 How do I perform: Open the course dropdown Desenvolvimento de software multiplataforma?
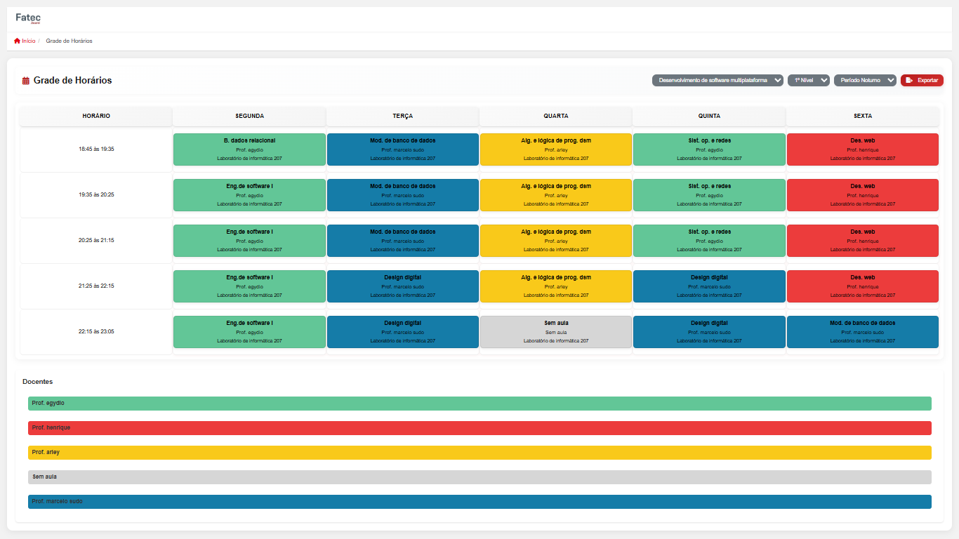pyautogui.click(x=717, y=81)
